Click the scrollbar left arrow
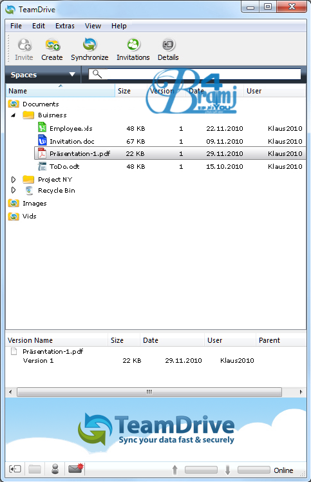The width and height of the screenshot is (311, 482). tap(10, 392)
